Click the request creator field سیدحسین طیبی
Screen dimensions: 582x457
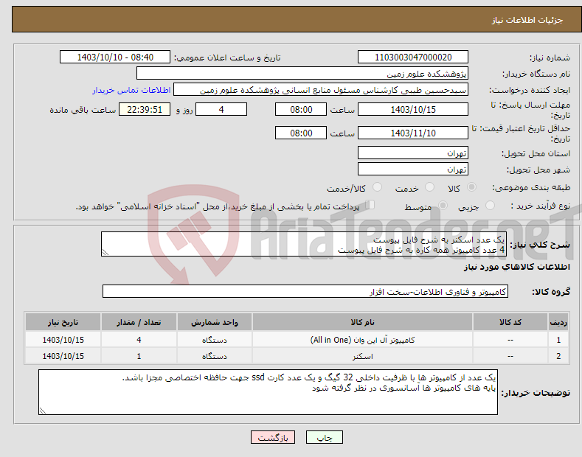click(321, 90)
